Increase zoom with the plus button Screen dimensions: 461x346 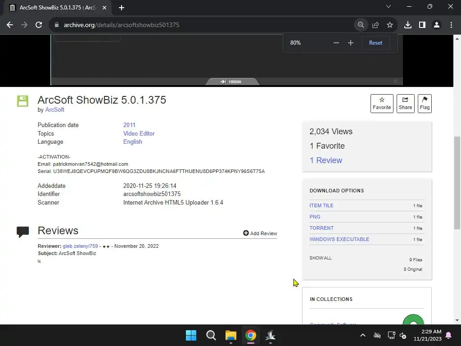350,43
